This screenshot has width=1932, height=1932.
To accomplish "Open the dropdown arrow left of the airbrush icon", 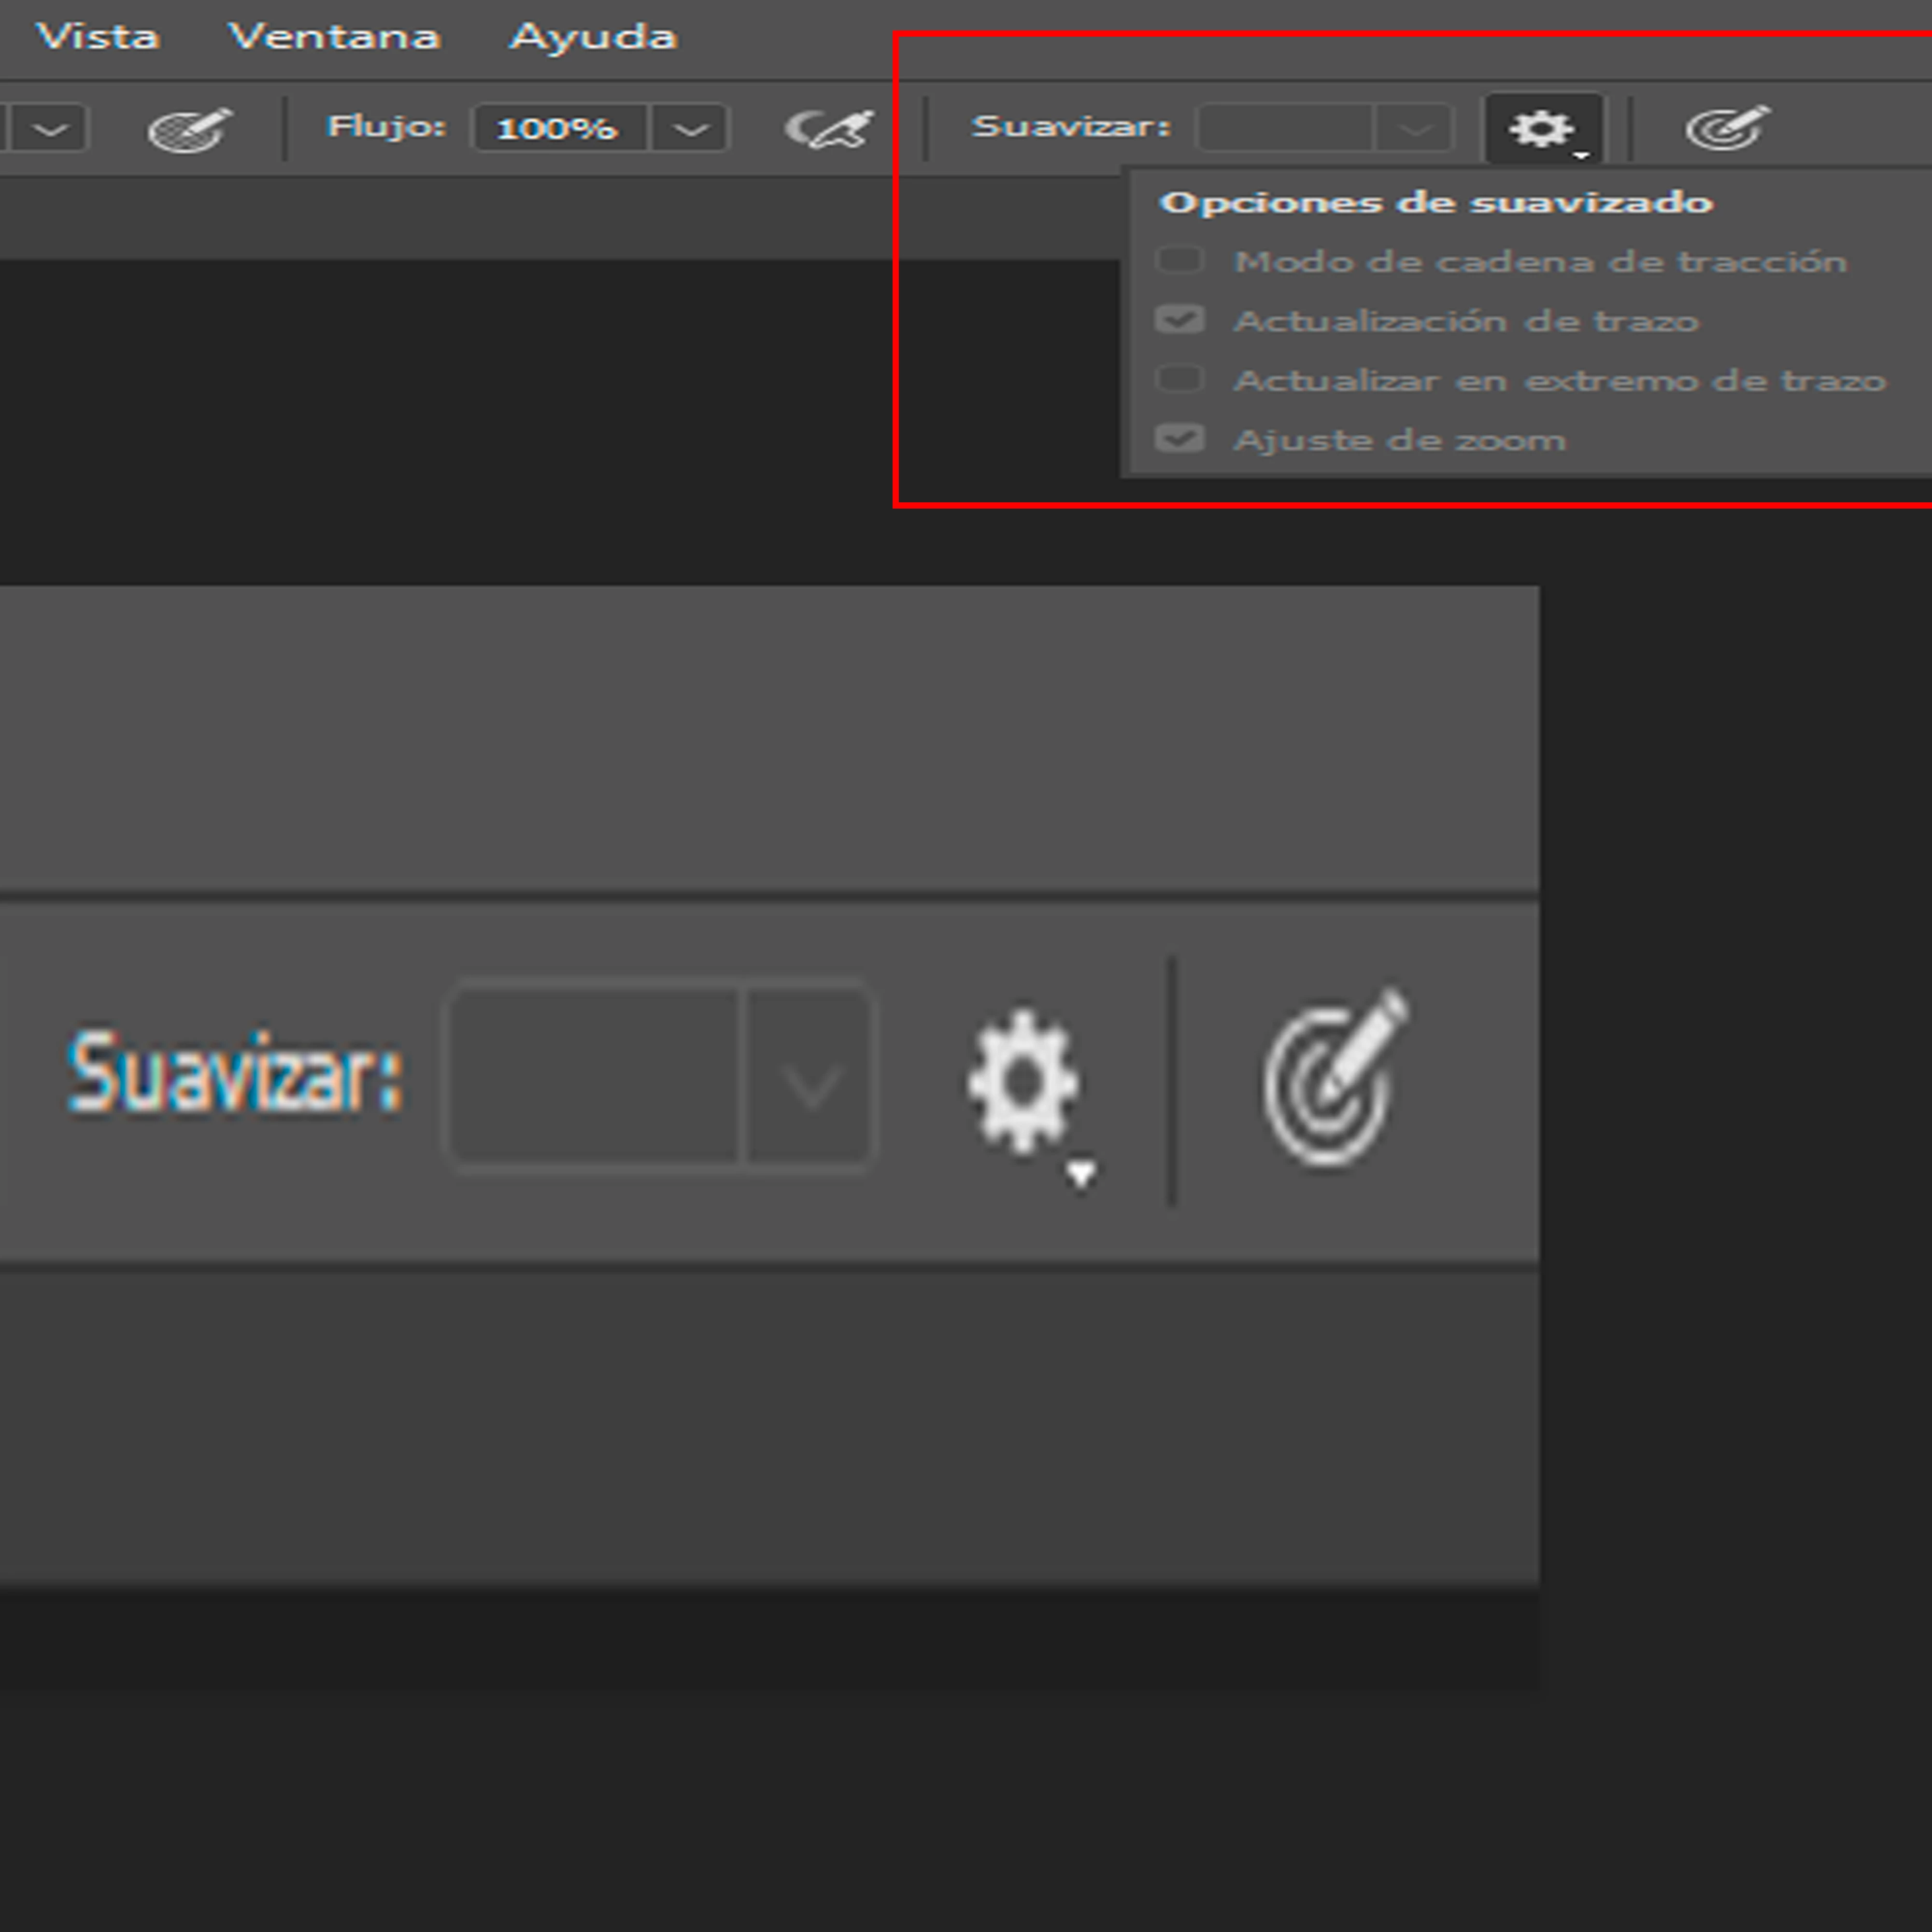I will click(x=51, y=129).
